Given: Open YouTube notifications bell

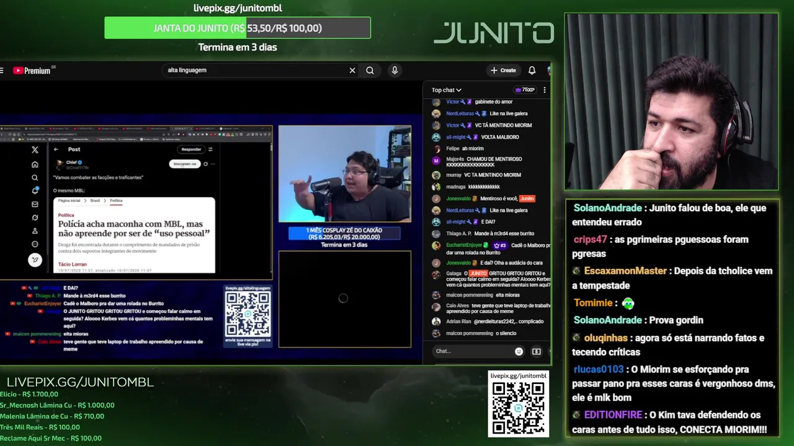Looking at the screenshot, I should coord(532,71).
